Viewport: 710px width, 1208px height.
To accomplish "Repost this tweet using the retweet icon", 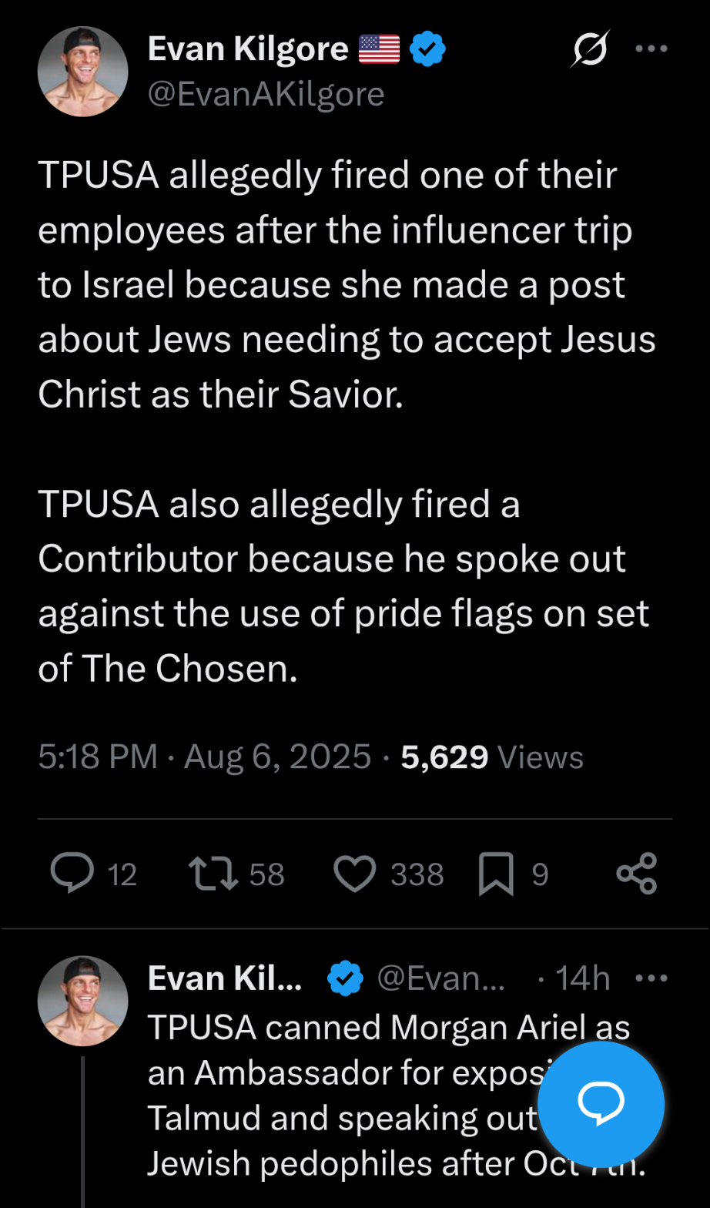I will click(213, 874).
